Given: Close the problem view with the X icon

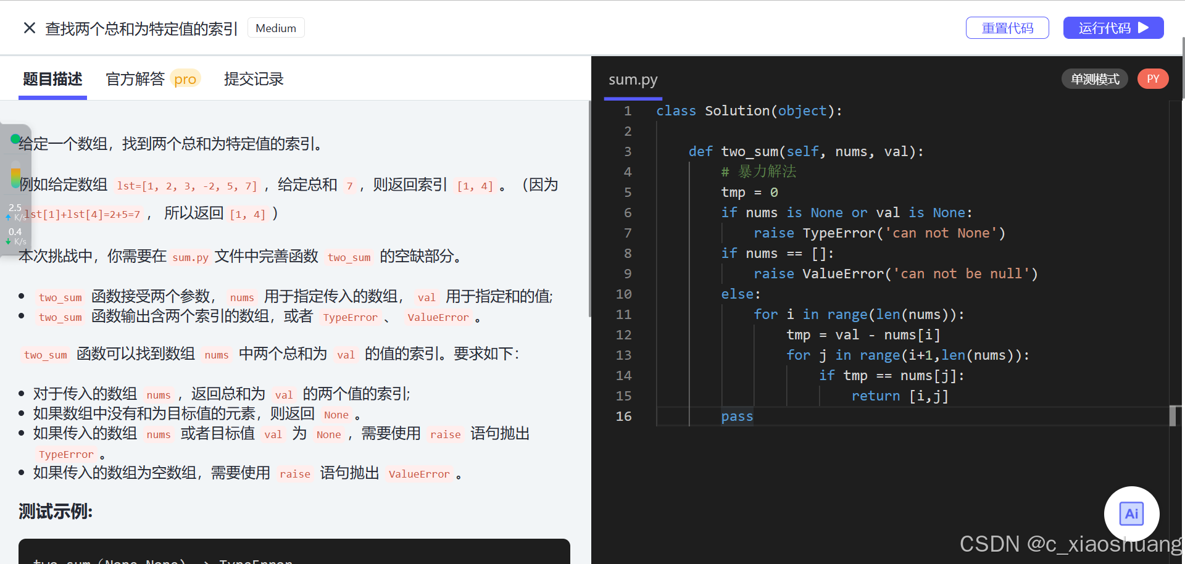Looking at the screenshot, I should [29, 28].
